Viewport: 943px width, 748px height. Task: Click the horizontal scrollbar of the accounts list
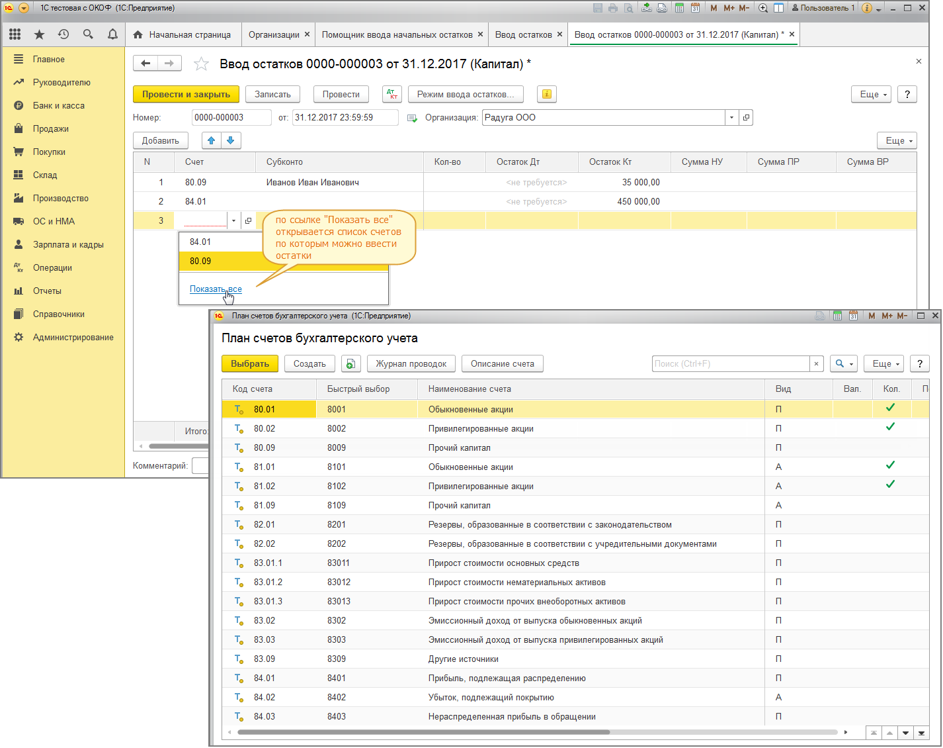click(x=423, y=732)
